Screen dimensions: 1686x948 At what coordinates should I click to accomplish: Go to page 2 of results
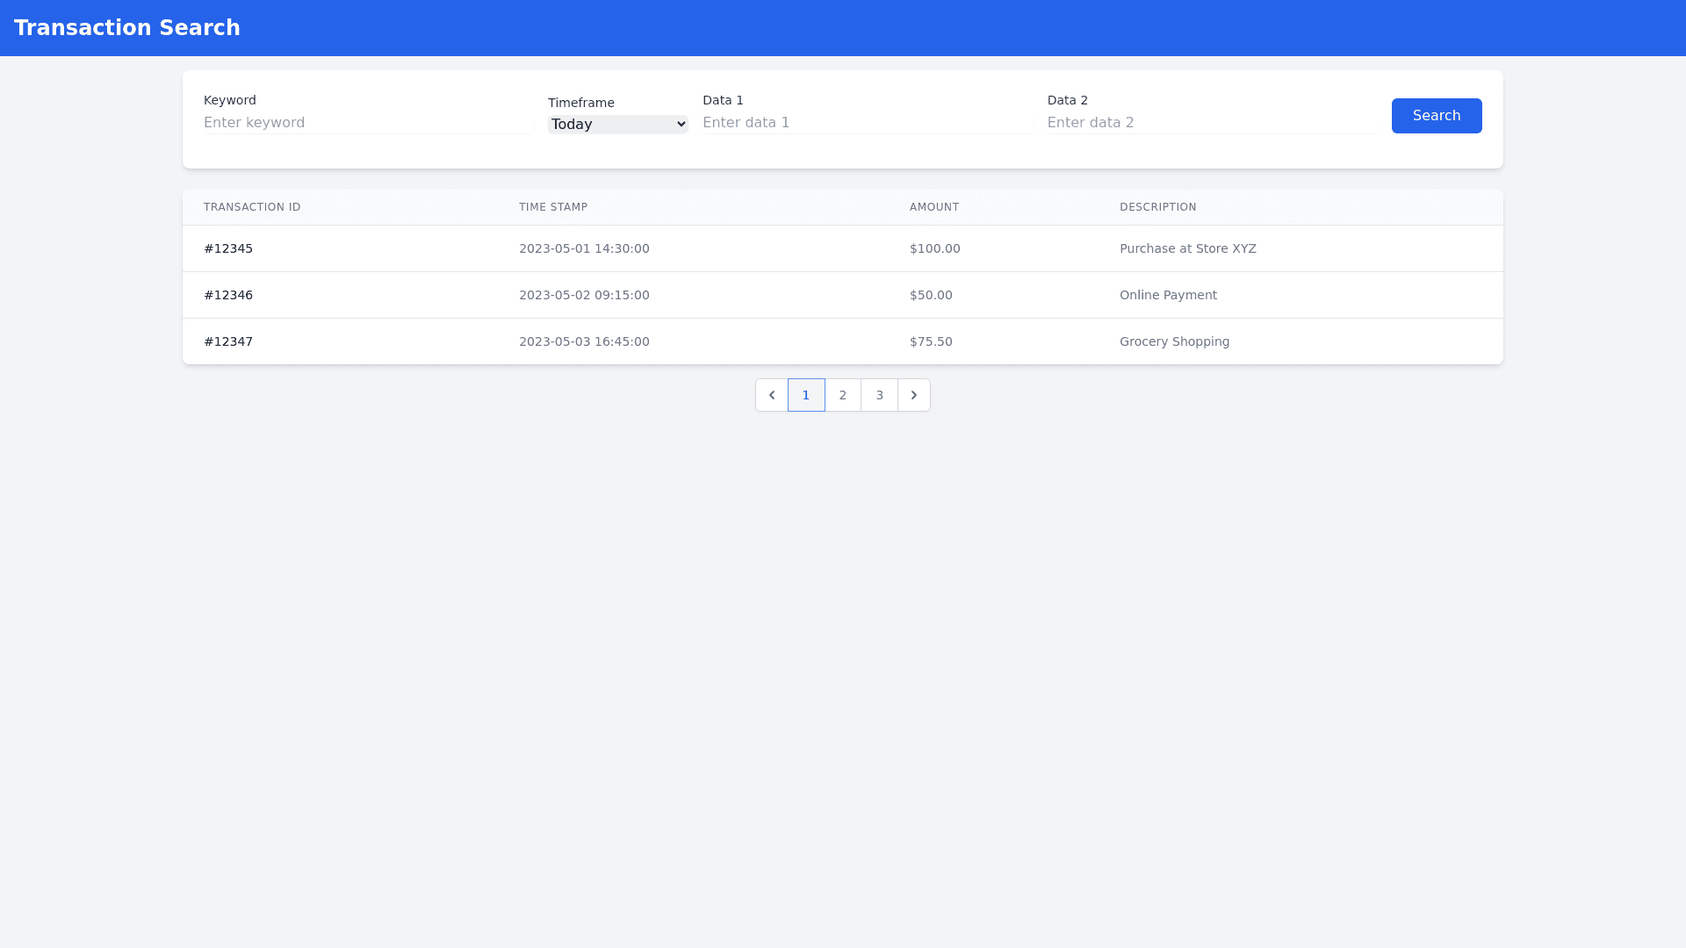[x=843, y=395]
